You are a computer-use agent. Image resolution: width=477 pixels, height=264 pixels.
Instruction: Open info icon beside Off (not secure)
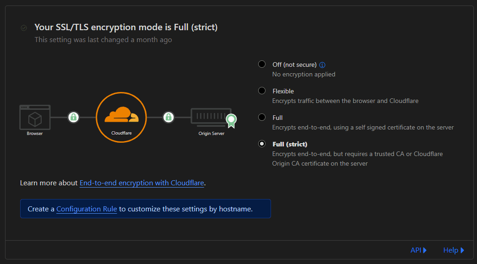pyautogui.click(x=322, y=65)
